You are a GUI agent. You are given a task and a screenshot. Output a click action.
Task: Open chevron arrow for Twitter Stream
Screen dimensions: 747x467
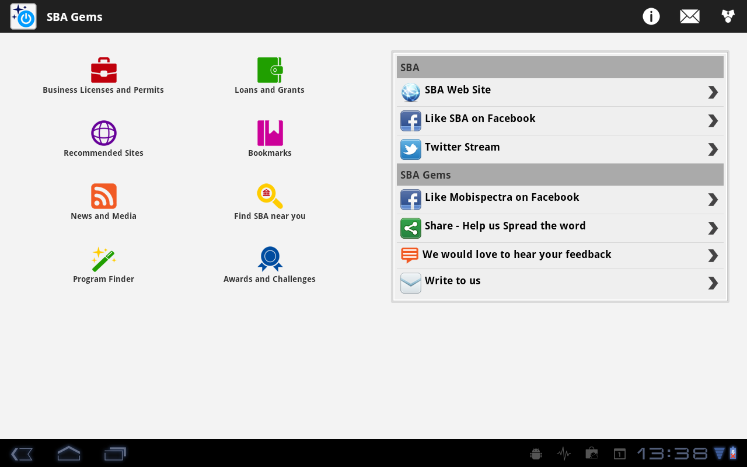coord(713,149)
